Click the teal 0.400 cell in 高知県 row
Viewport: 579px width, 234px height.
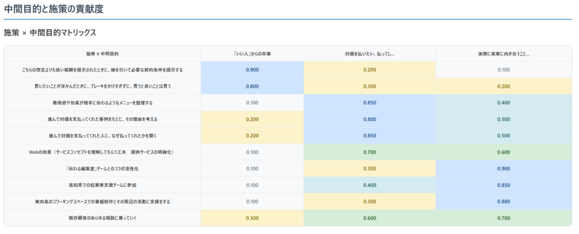click(x=369, y=185)
